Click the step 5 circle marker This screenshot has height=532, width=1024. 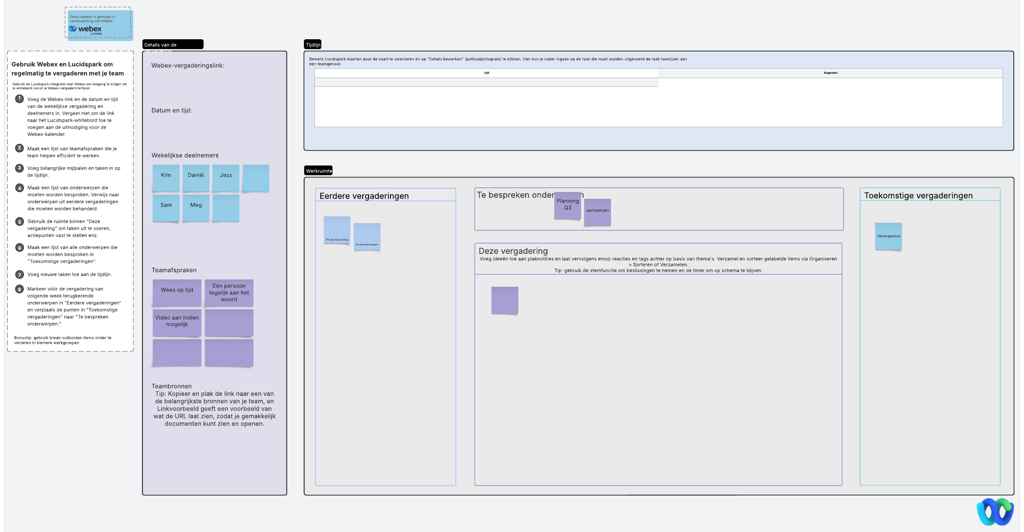click(x=19, y=221)
